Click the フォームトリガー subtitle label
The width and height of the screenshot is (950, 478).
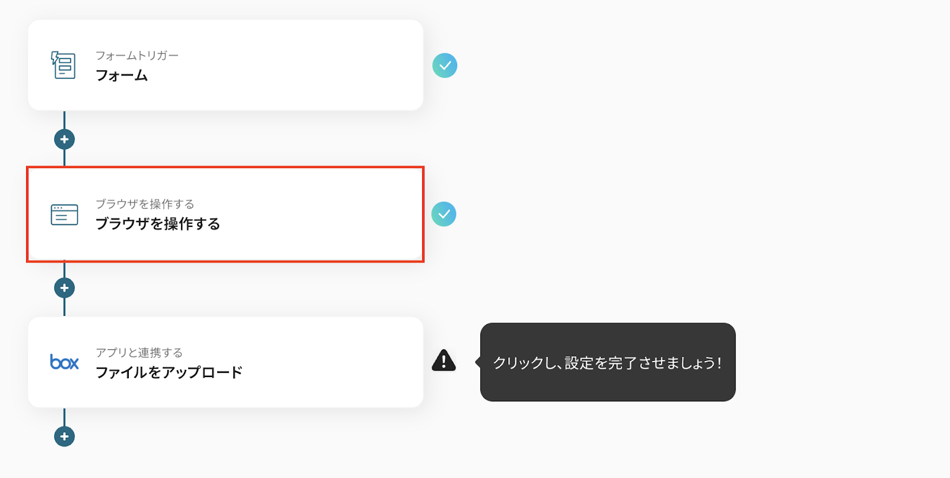(x=137, y=55)
